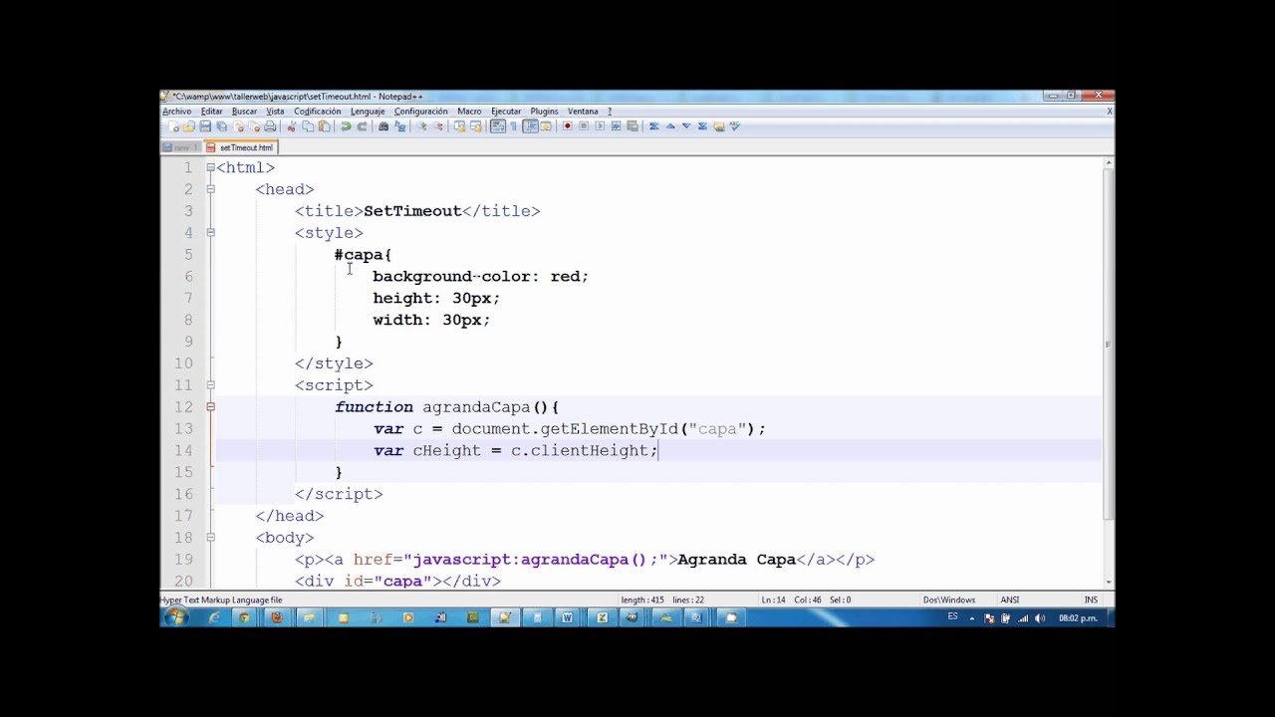Save the document with the floppy icon
This screenshot has width=1275, height=717.
[205, 126]
